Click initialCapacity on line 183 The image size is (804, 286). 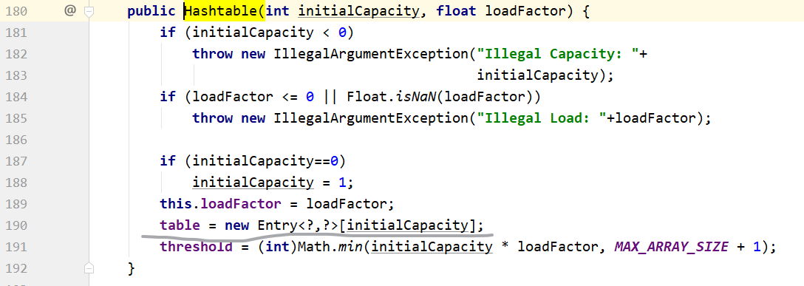tap(539, 75)
